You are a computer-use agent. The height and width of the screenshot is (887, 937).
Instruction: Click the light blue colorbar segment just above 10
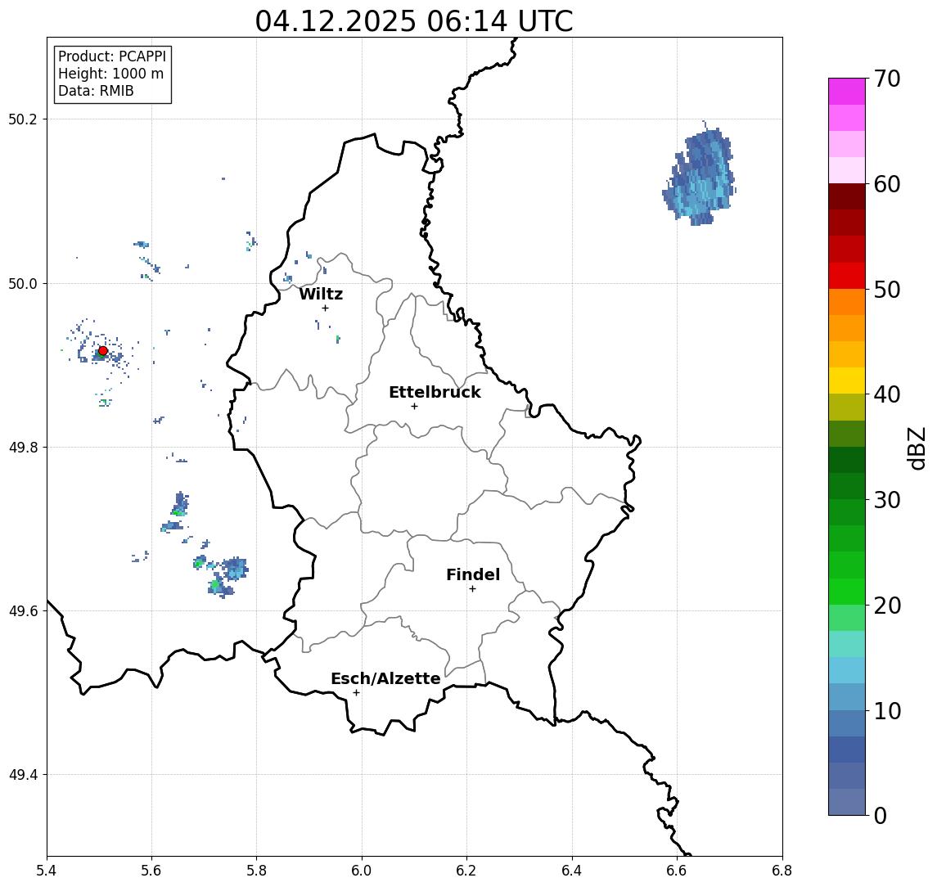tap(847, 696)
